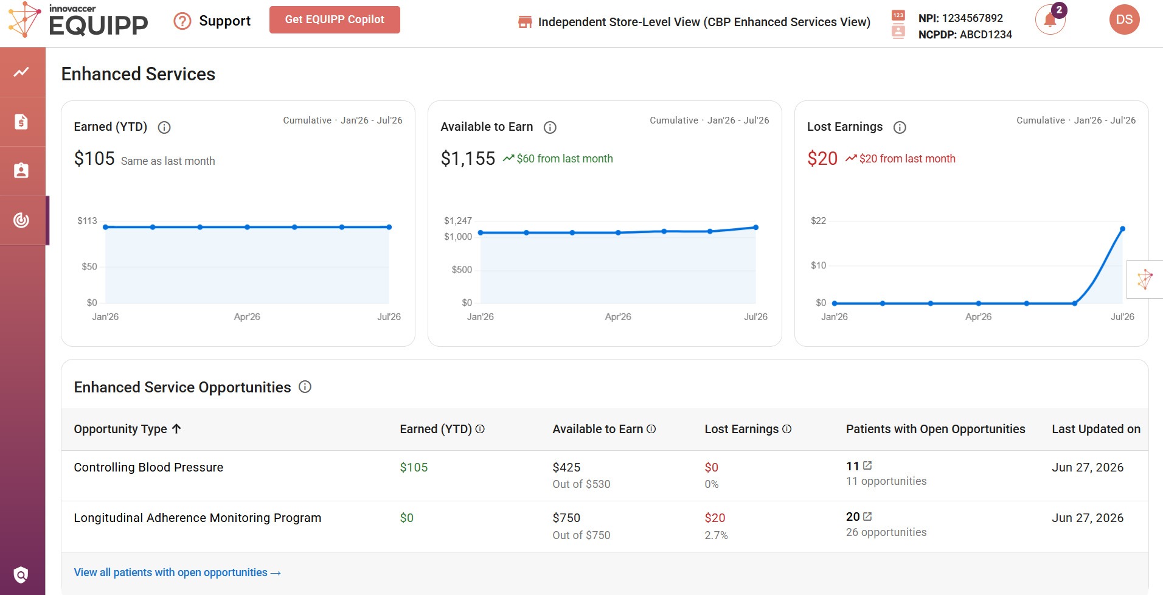Select the Enhanced Services target sidebar icon
Screen dimensions: 1163x595
pyautogui.click(x=22, y=220)
